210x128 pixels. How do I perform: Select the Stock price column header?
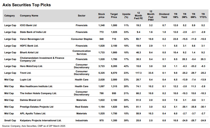coord(101,16)
